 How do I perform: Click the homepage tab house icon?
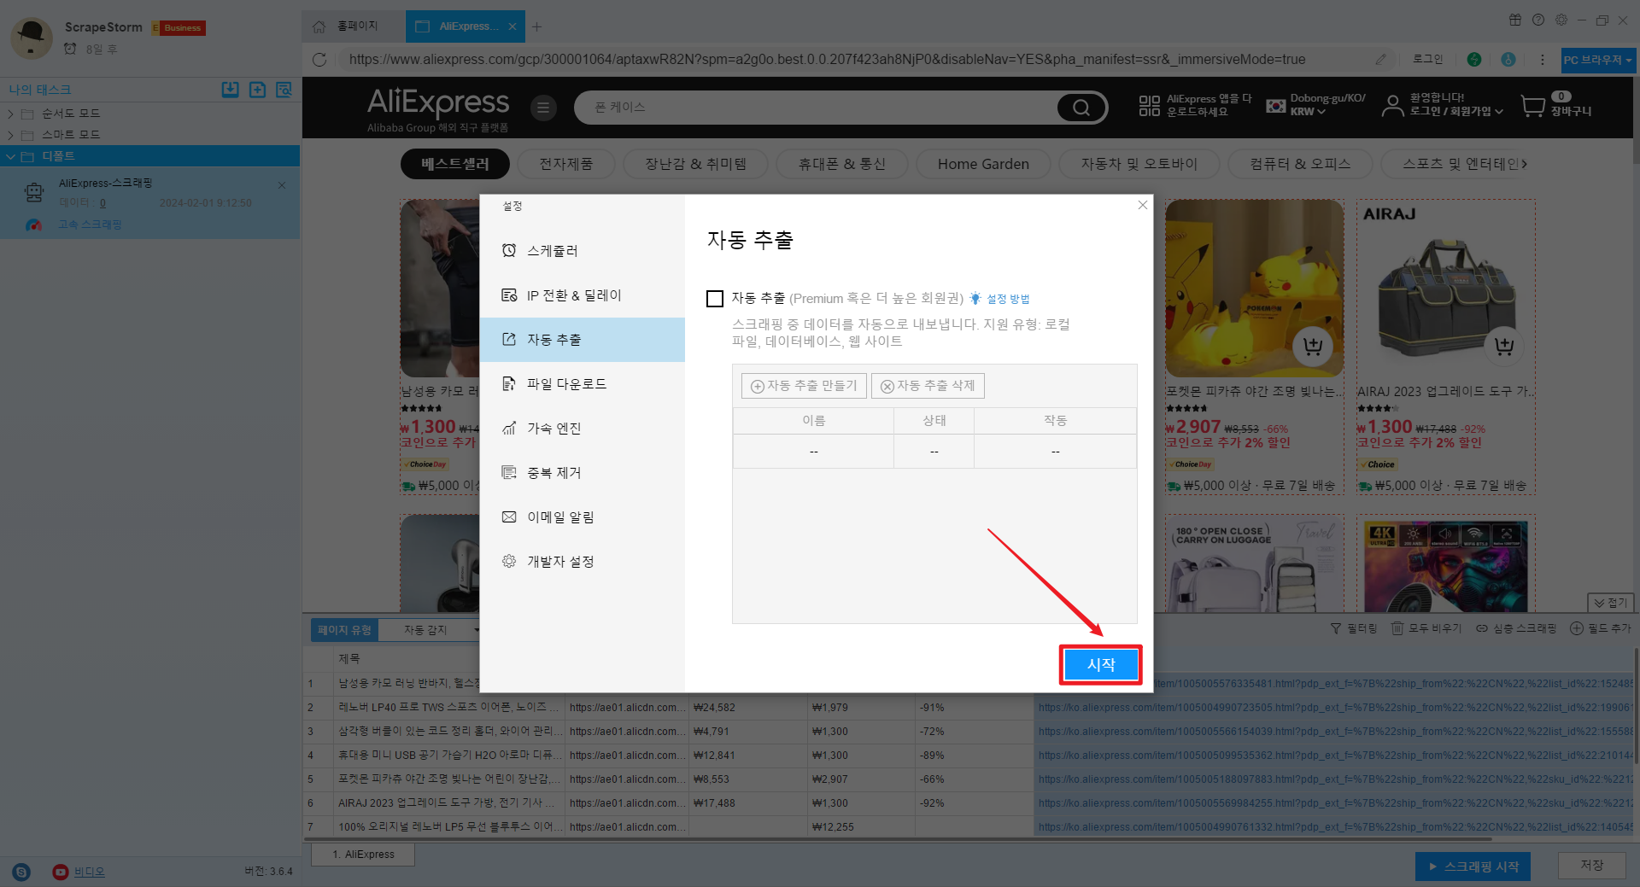319,26
